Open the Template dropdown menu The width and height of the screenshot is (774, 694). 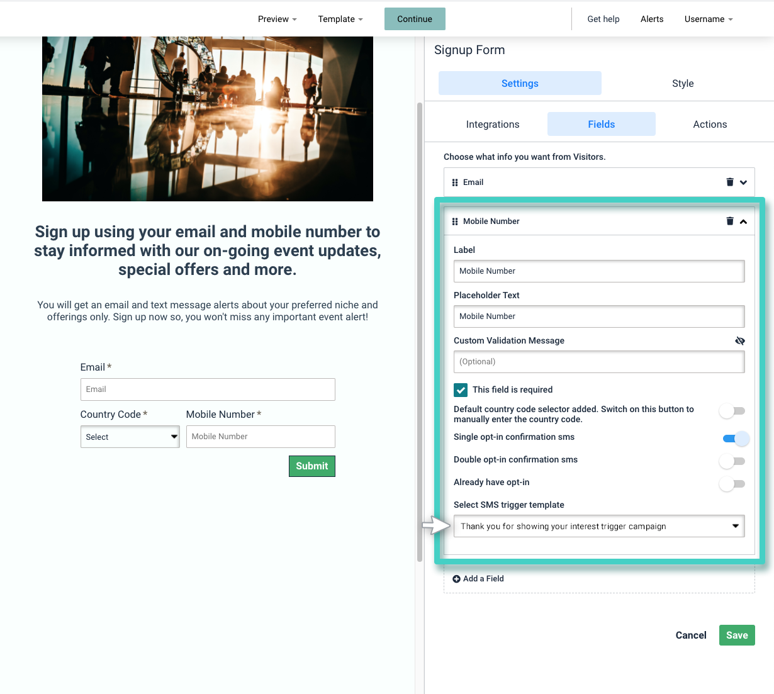point(340,19)
